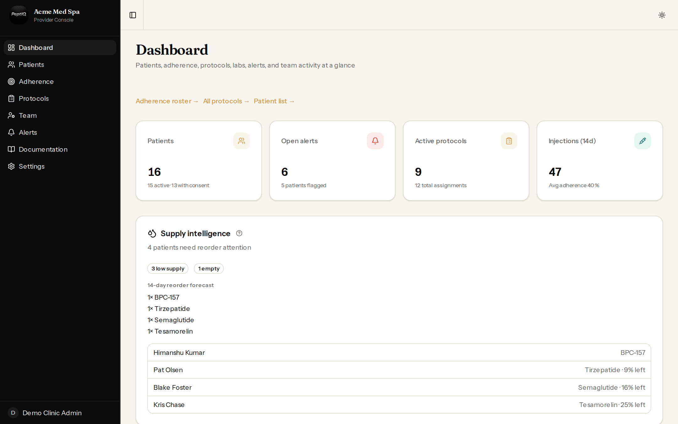Click '5 patients flagged' text

point(304,185)
